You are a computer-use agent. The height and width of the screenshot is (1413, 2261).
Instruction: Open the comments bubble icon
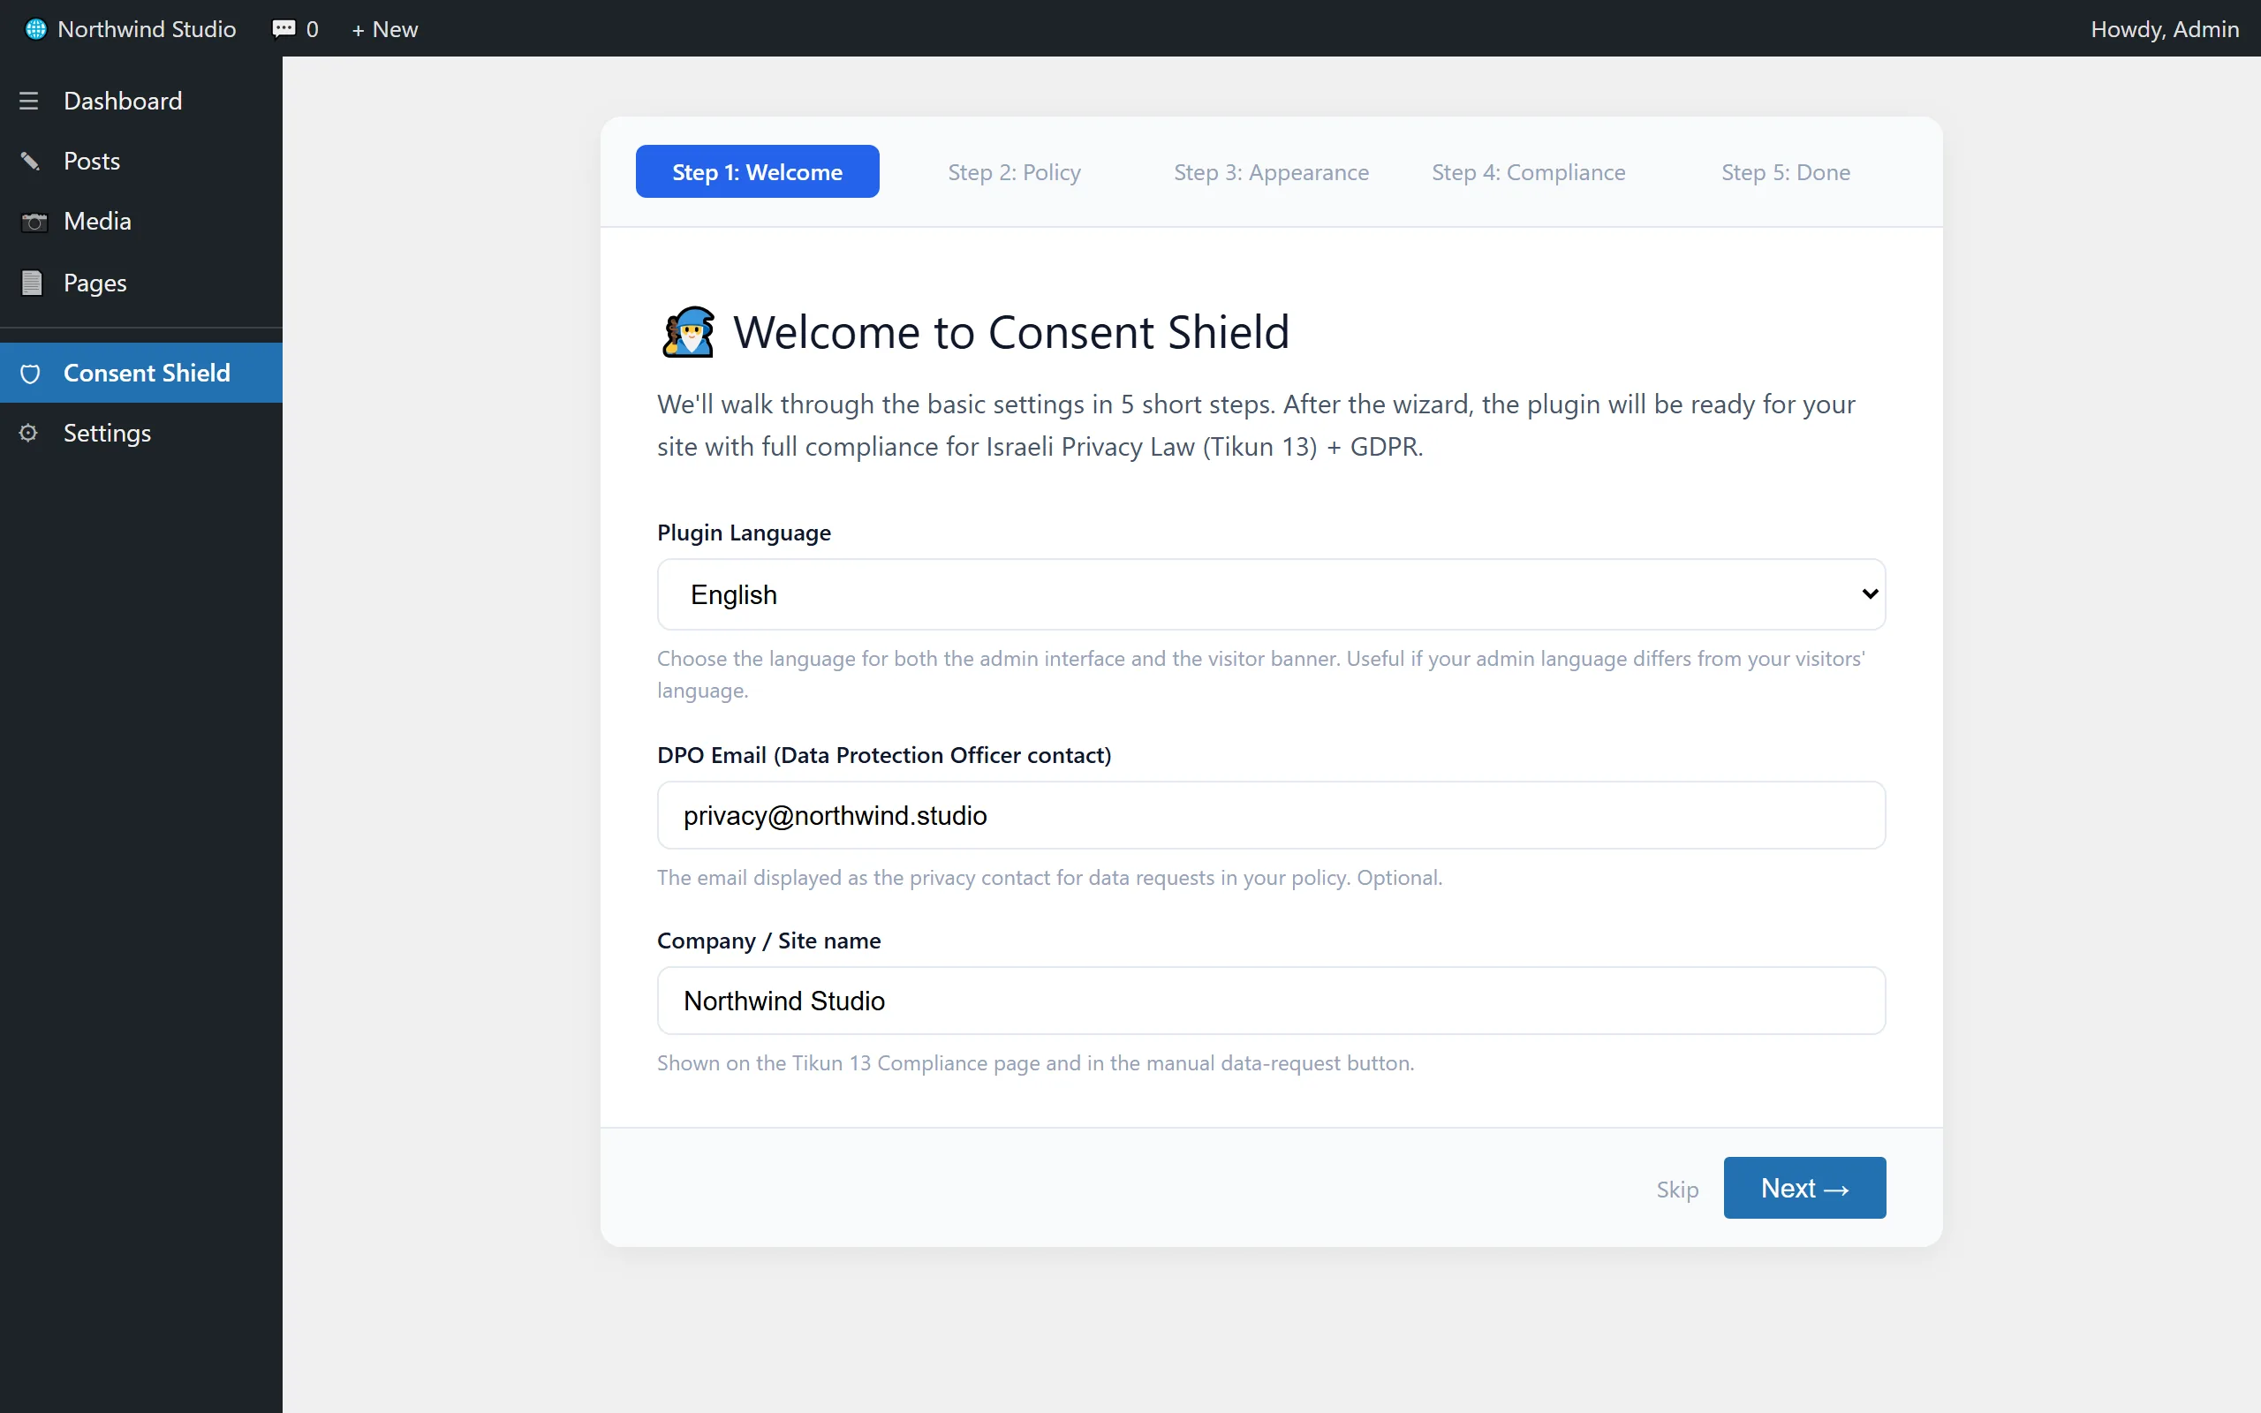pos(284,29)
